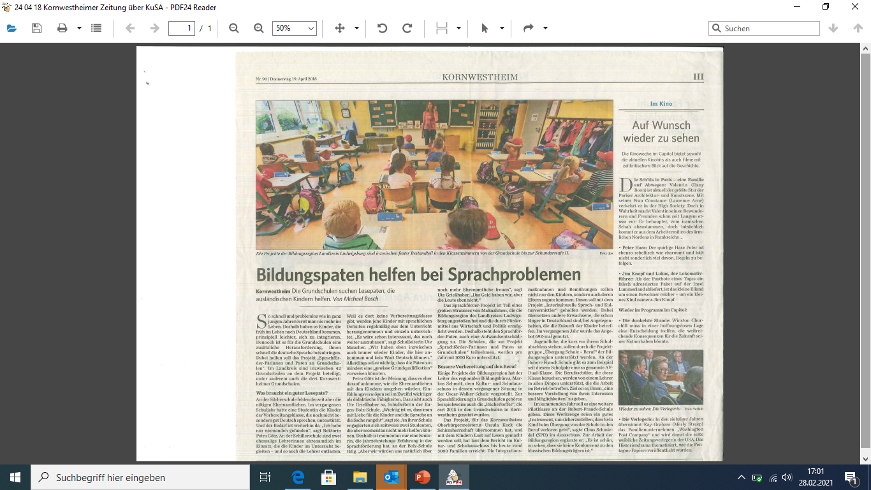The image size is (871, 490).
Task: Click the share forward arrow button
Action: tap(528, 28)
